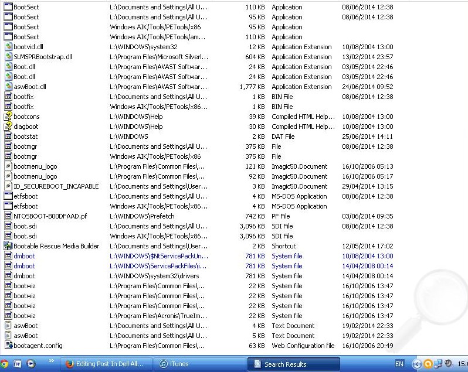The image size is (468, 372).
Task: Select bootfix in Documents and Settings
Action: (23, 97)
